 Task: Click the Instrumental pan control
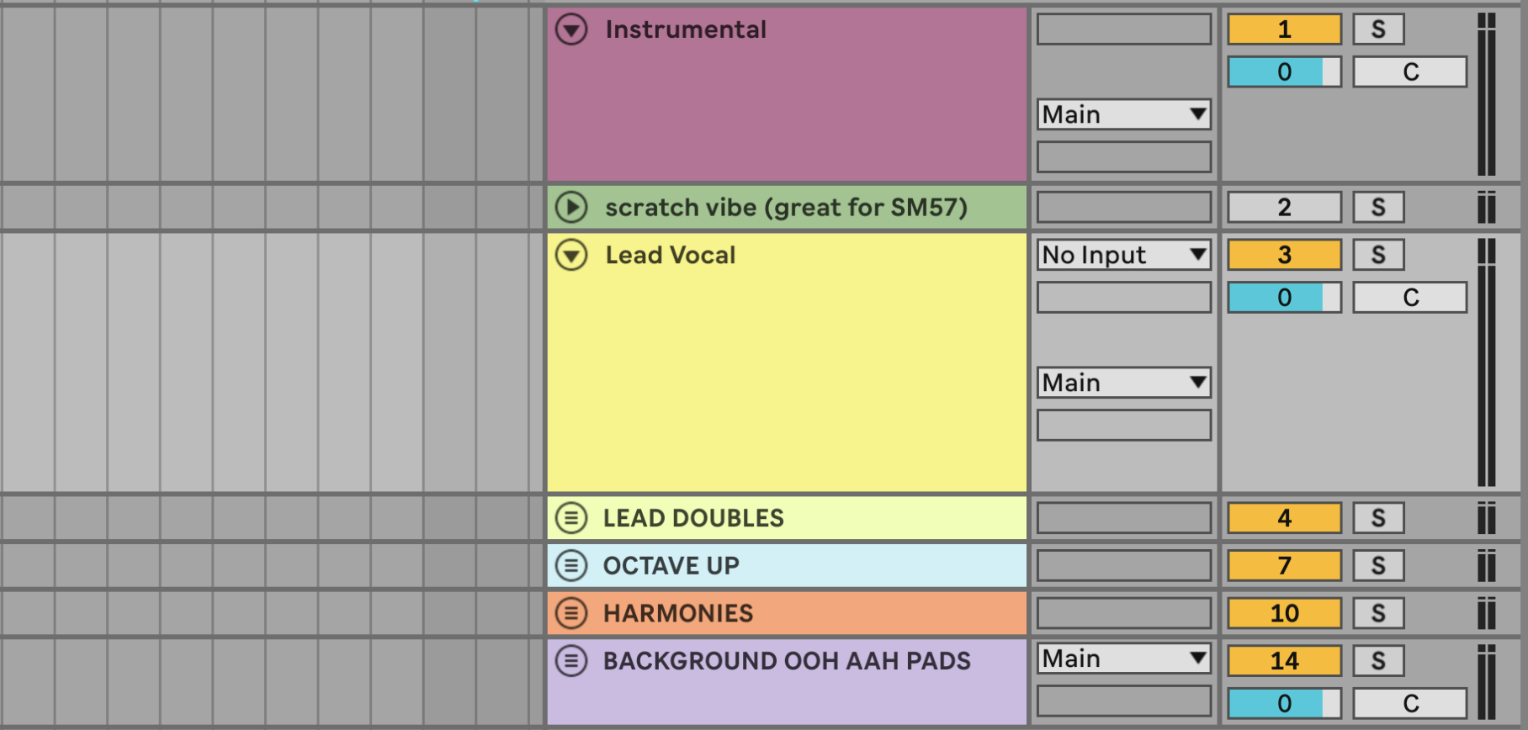(x=1409, y=72)
